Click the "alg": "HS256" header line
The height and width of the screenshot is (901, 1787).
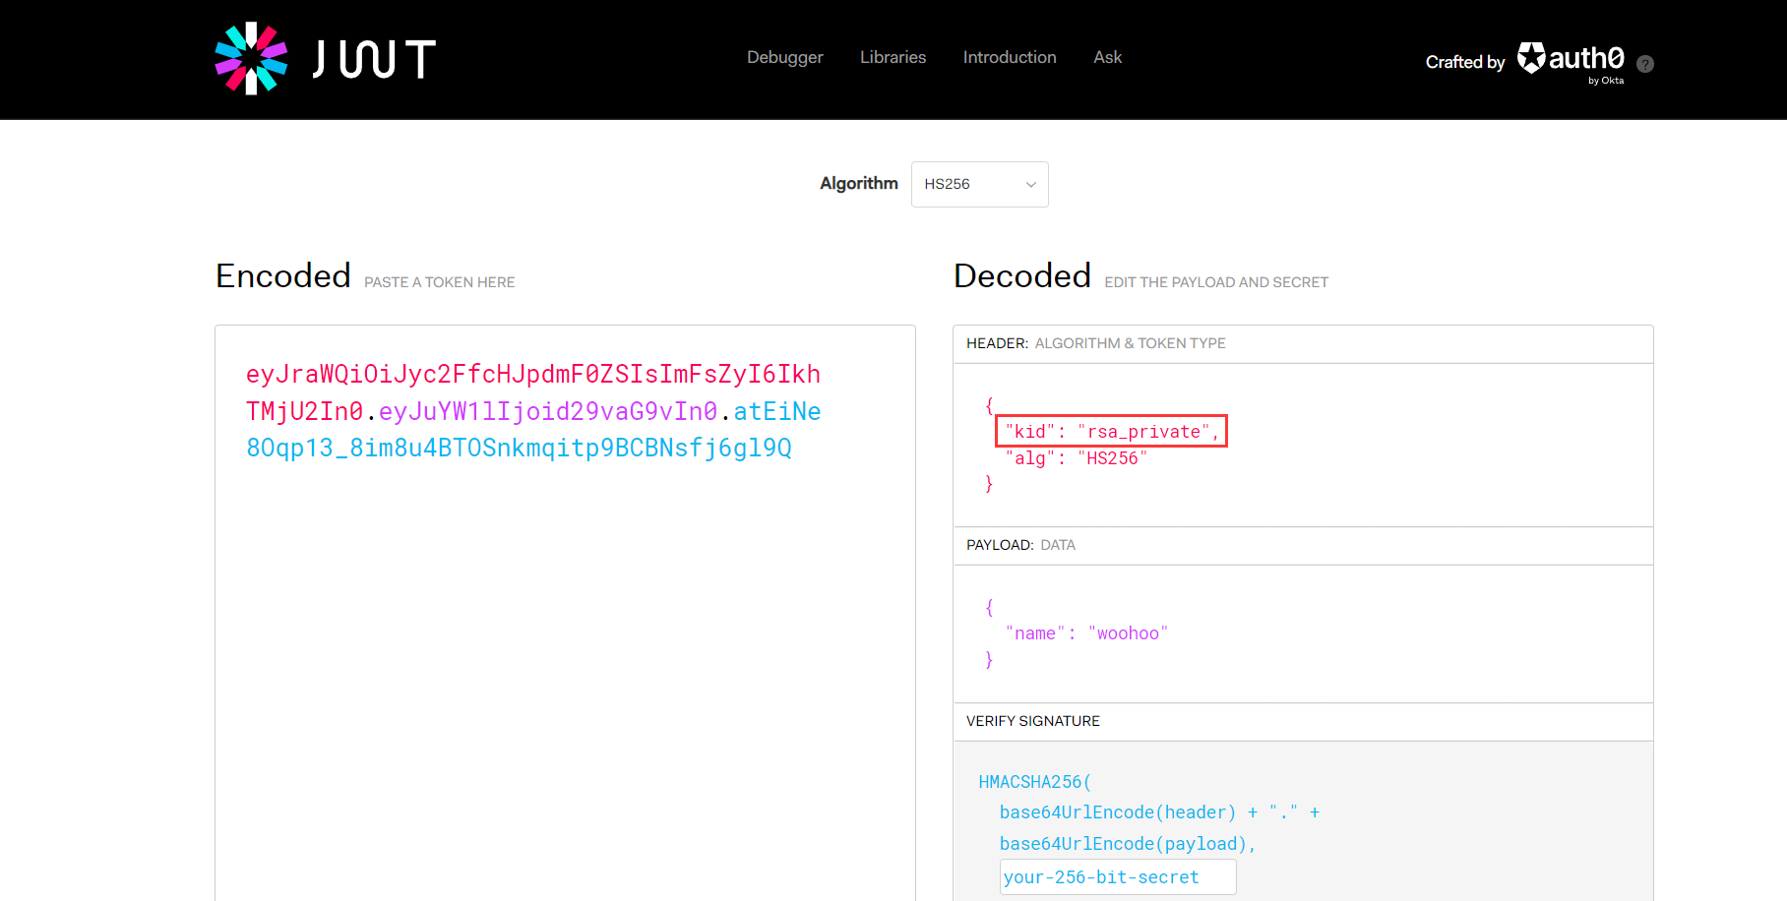click(x=1077, y=458)
